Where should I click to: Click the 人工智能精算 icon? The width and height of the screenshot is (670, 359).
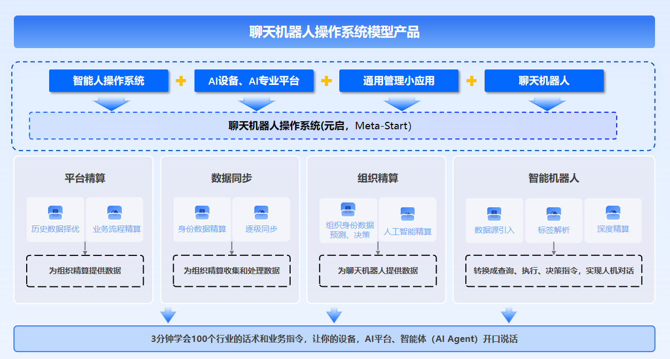tap(408, 214)
